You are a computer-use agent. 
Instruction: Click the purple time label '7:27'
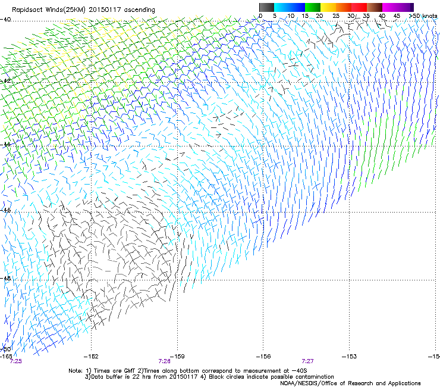307,361
